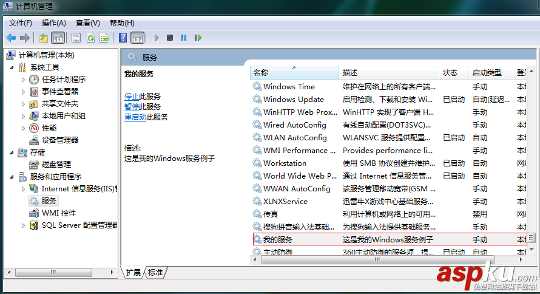Screen dimensions: 540x294
Task: Select the 我的服务 service row
Action: [x=389, y=239]
